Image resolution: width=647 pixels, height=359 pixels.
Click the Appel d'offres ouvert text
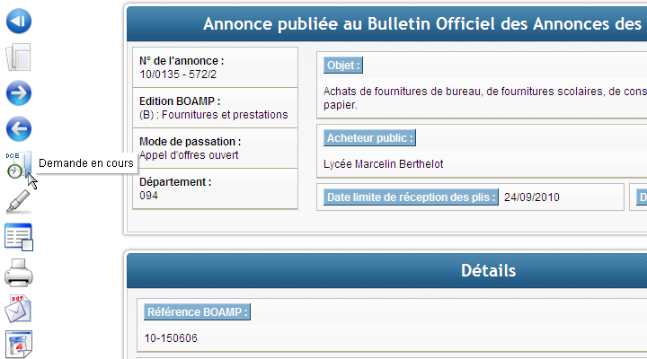tap(189, 155)
